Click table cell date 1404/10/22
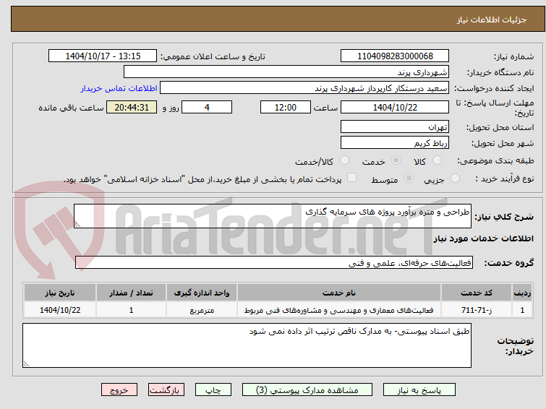The width and height of the screenshot is (546, 409). tap(60, 310)
